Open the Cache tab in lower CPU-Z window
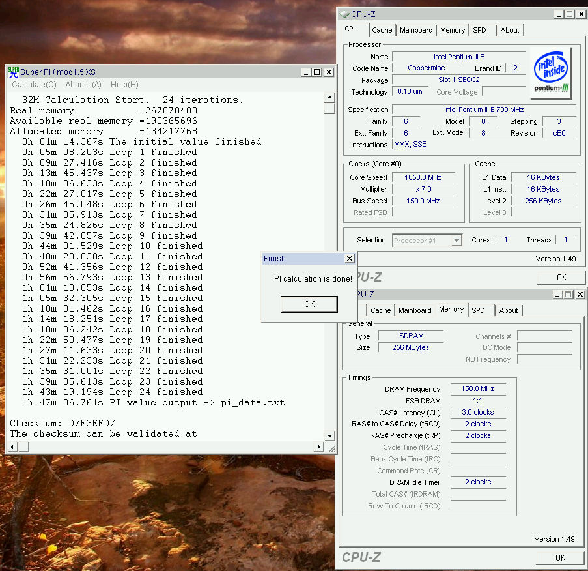This screenshot has height=571, width=588. [381, 310]
